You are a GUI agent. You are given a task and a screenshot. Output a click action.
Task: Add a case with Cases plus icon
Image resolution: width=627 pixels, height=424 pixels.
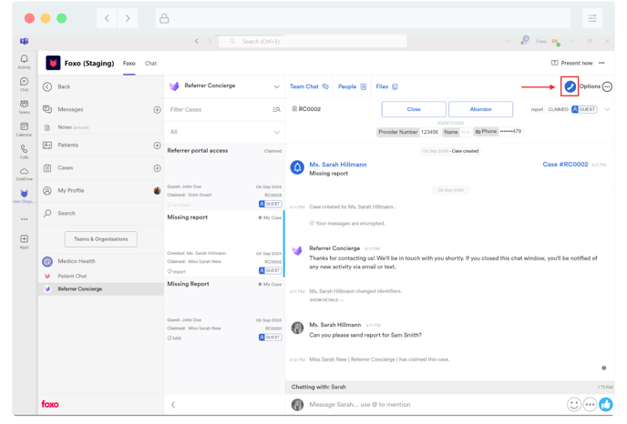(157, 168)
